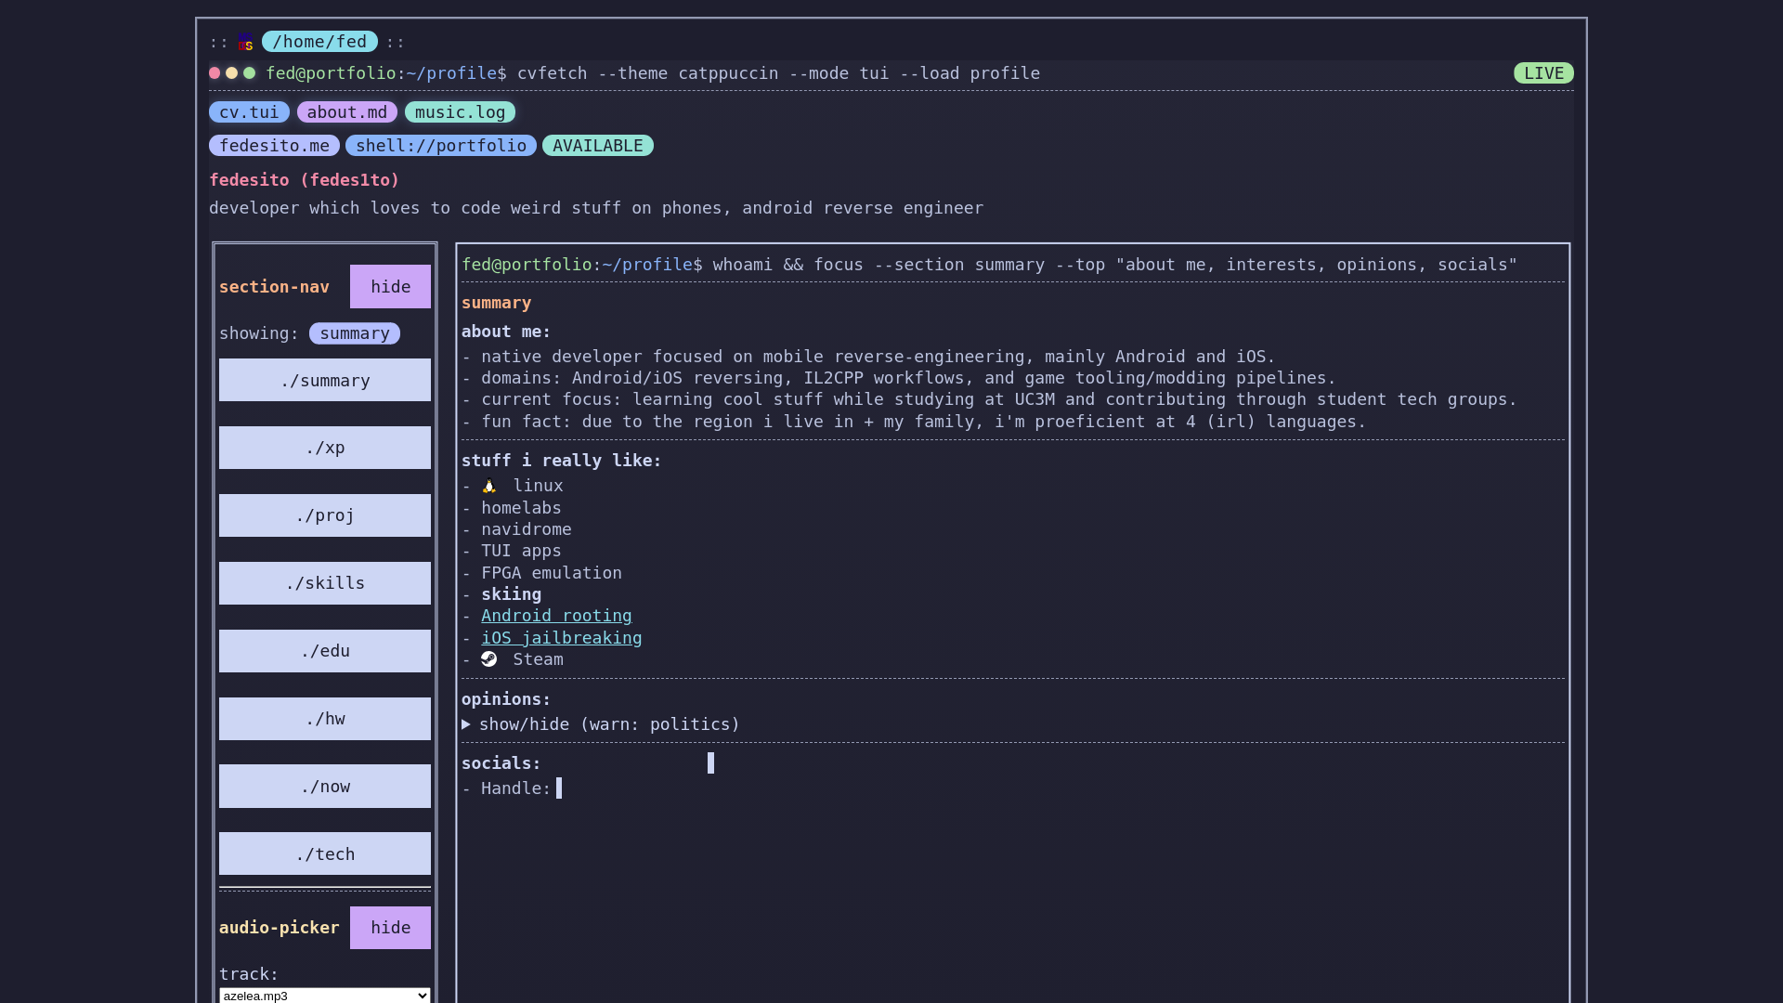
Task: Click the Steam logo icon
Action: point(489,659)
